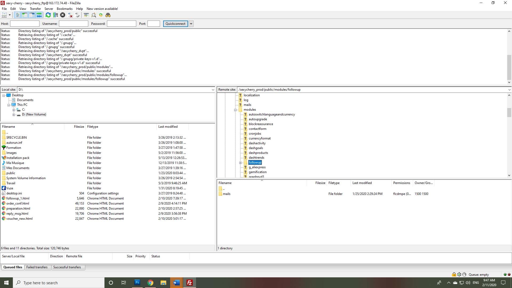This screenshot has height=288, width=512.
Task: Toggle synchronized browsing icon
Action: (101, 15)
